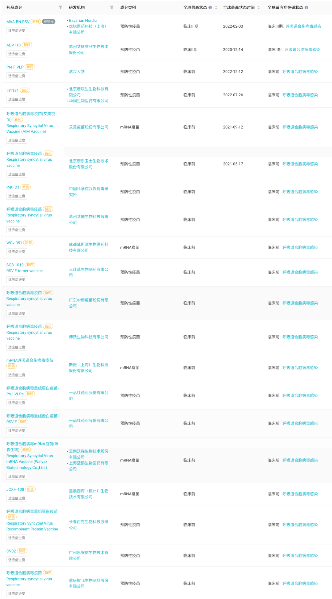Open 广东华南疫苗股份有限公司 link
The width and height of the screenshot is (332, 599).
pyautogui.click(x=89, y=303)
